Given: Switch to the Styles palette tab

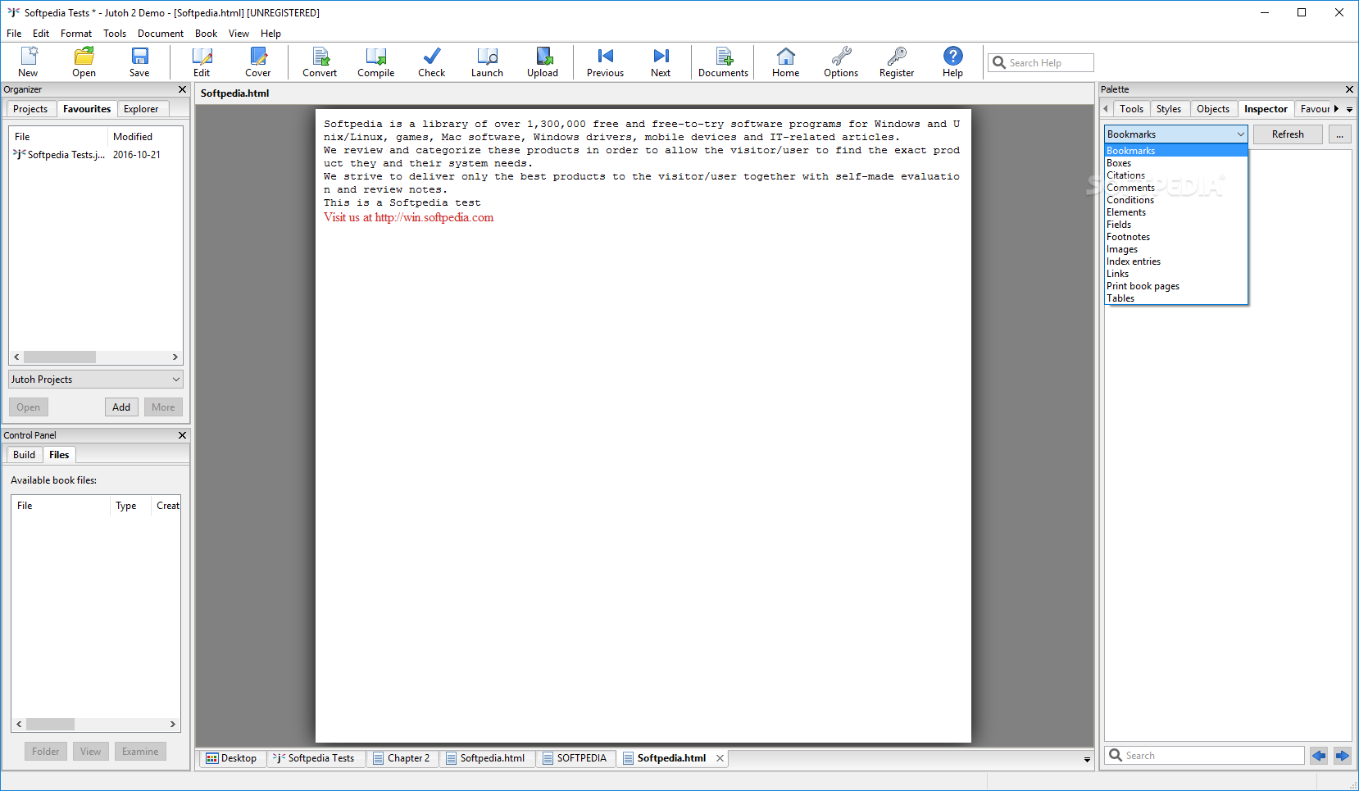Looking at the screenshot, I should [1169, 109].
